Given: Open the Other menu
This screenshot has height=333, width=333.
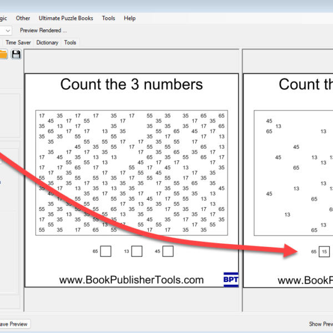Looking at the screenshot, I should click(x=23, y=18).
